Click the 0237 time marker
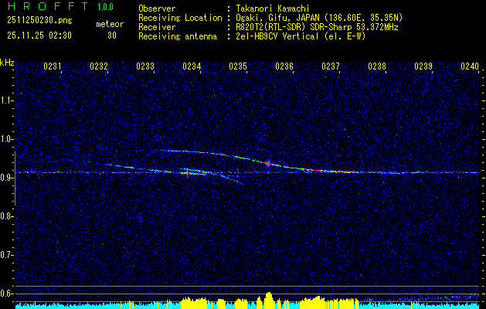The image size is (486, 309). [331, 66]
